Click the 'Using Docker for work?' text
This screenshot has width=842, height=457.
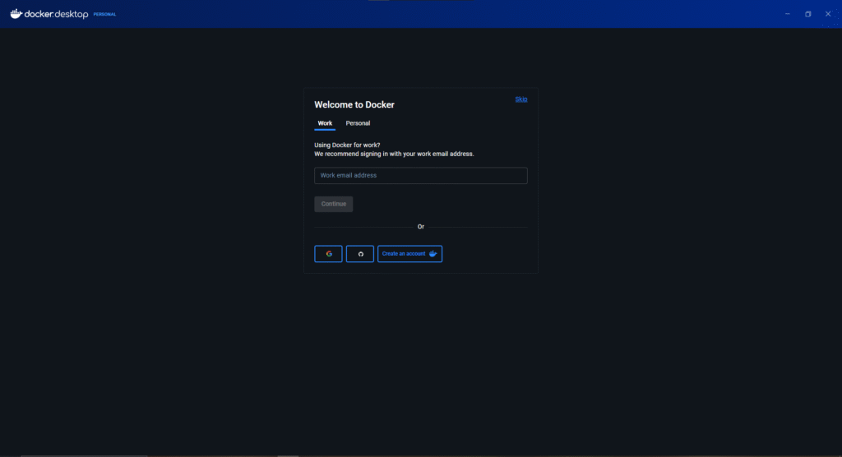pos(347,145)
